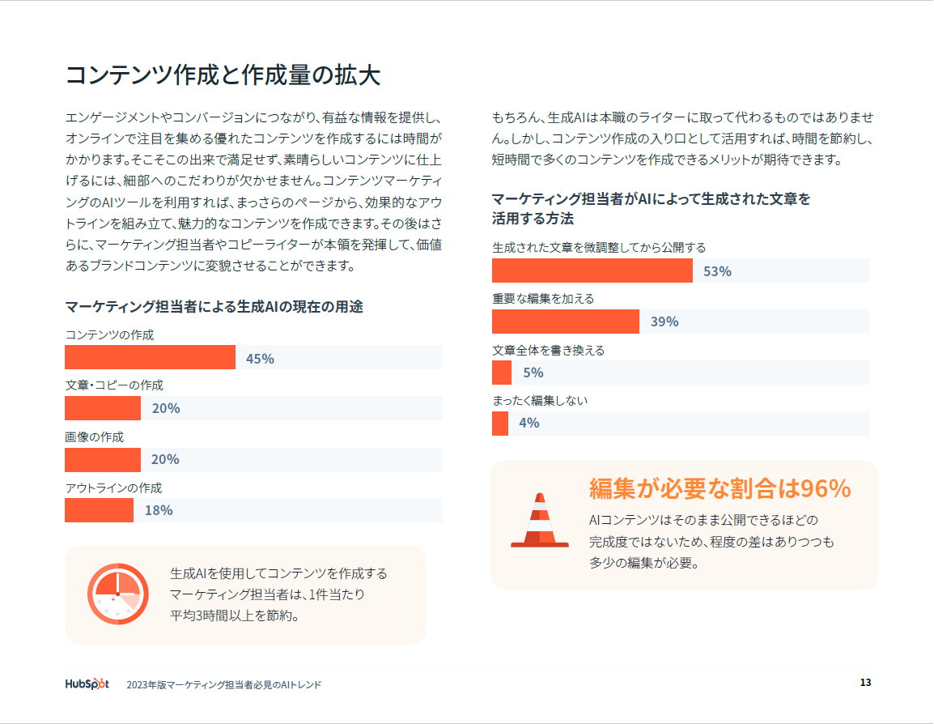The height and width of the screenshot is (724, 934).
Task: Click the page number 13
Action: click(865, 683)
